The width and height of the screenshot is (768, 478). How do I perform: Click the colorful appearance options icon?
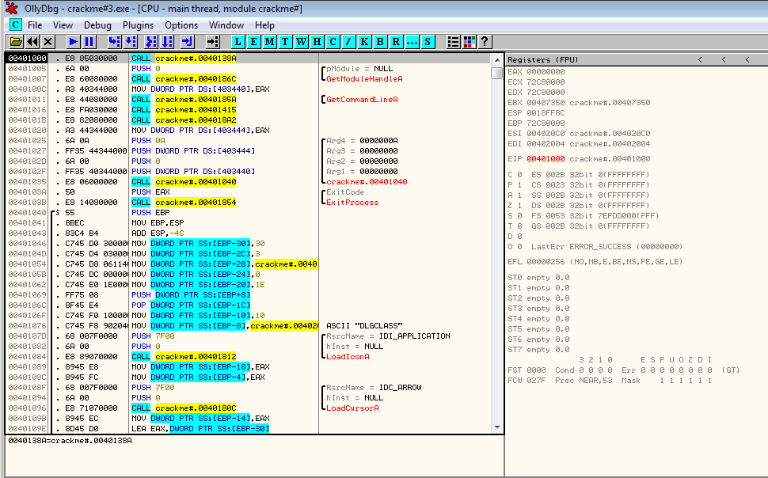pos(470,41)
